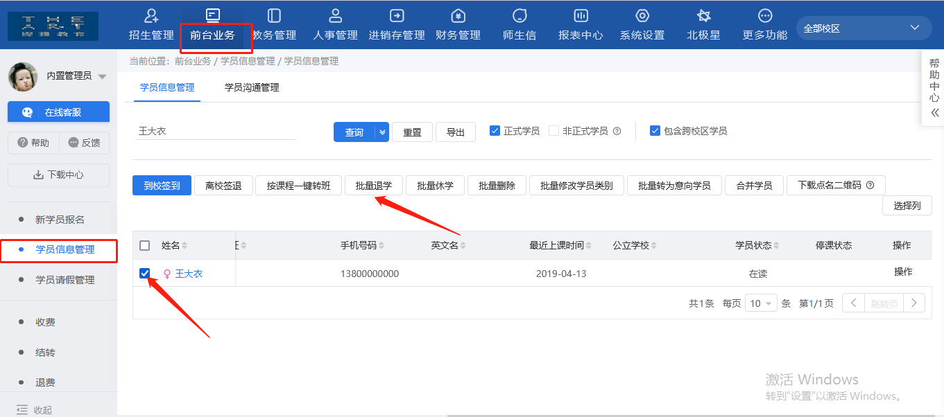Image resolution: width=944 pixels, height=417 pixels.
Task: Sort table by 姓名 column
Action: pyautogui.click(x=184, y=246)
